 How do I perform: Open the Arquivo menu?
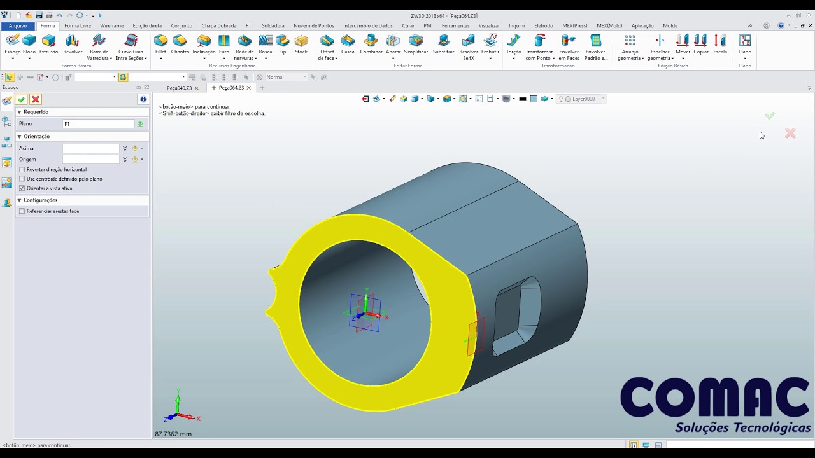click(18, 26)
